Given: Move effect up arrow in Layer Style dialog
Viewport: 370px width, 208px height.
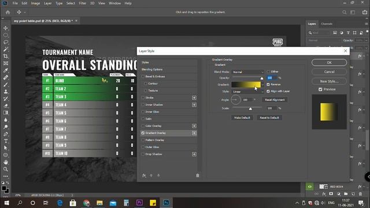Looking at the screenshot, I should pyautogui.click(x=151, y=176).
